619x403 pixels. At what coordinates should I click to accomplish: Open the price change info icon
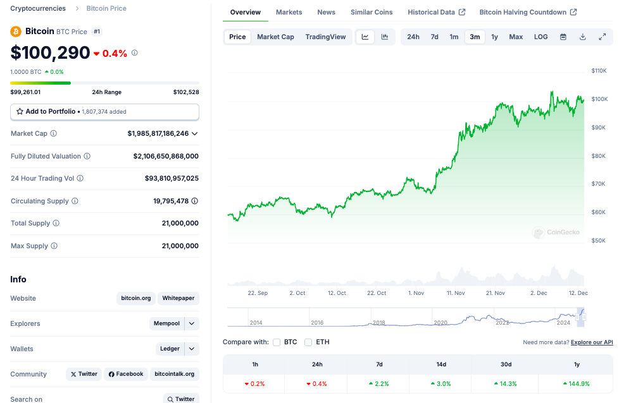tap(135, 53)
